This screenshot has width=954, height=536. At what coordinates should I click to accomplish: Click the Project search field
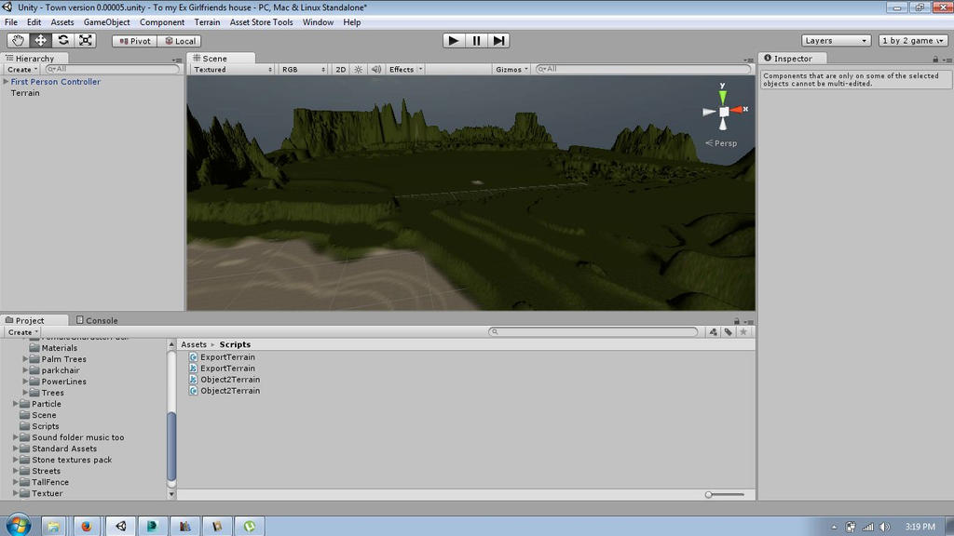[593, 332]
